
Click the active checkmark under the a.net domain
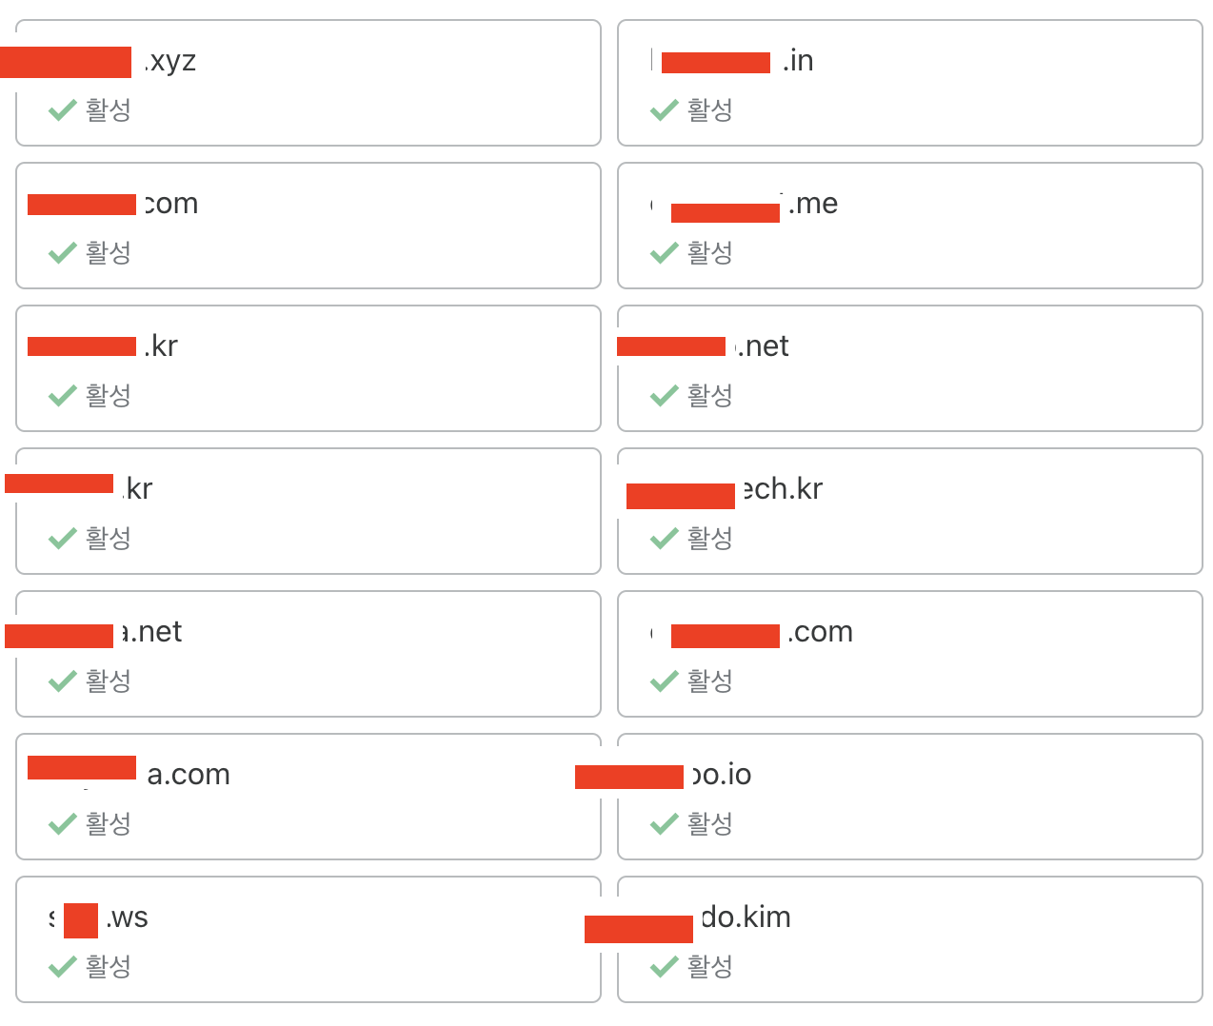pyautogui.click(x=62, y=681)
